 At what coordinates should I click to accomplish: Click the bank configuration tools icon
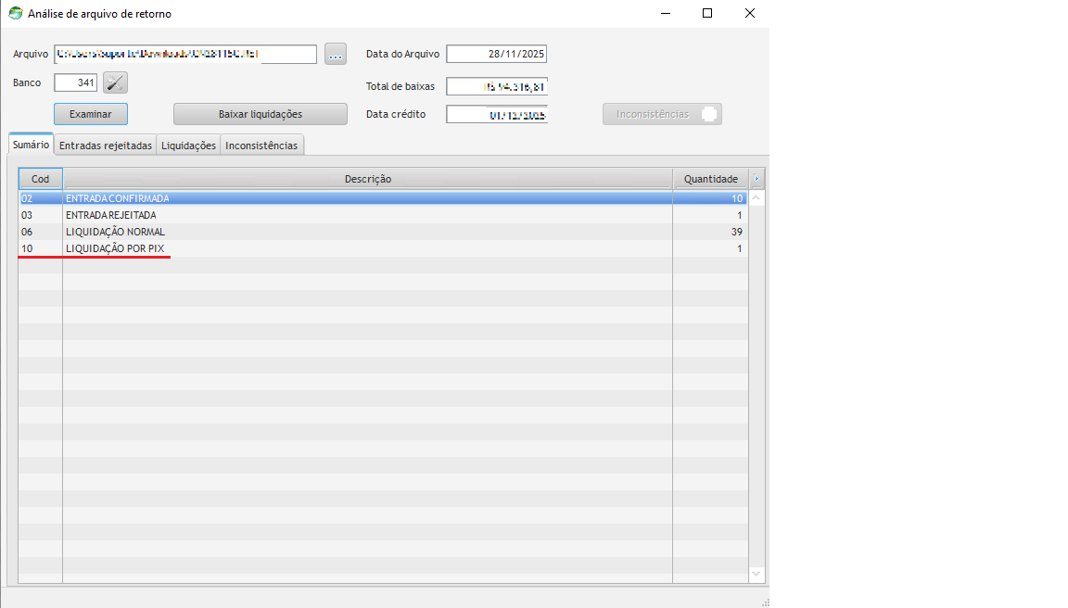(x=115, y=82)
